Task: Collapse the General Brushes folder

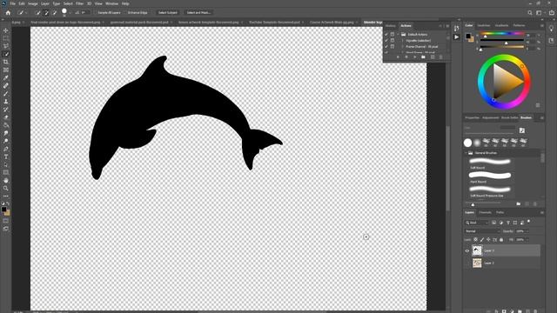Action: click(x=466, y=153)
